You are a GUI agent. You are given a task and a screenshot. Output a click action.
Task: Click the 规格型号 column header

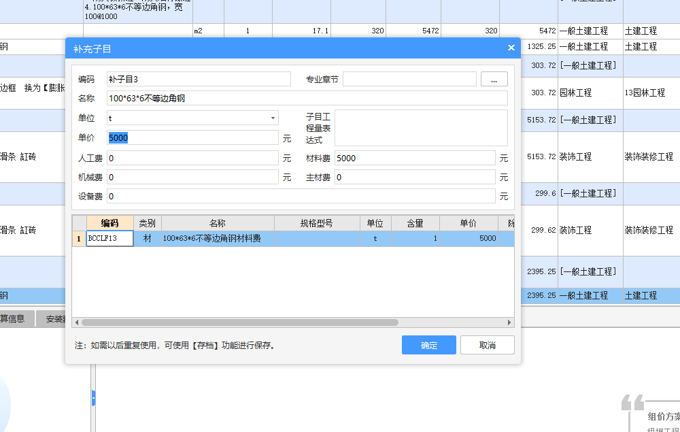coord(317,223)
